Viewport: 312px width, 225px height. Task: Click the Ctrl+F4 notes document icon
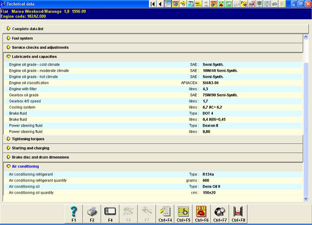(x=165, y=214)
